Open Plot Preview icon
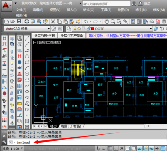The height and width of the screenshot is (151, 167). (x=33, y=21)
